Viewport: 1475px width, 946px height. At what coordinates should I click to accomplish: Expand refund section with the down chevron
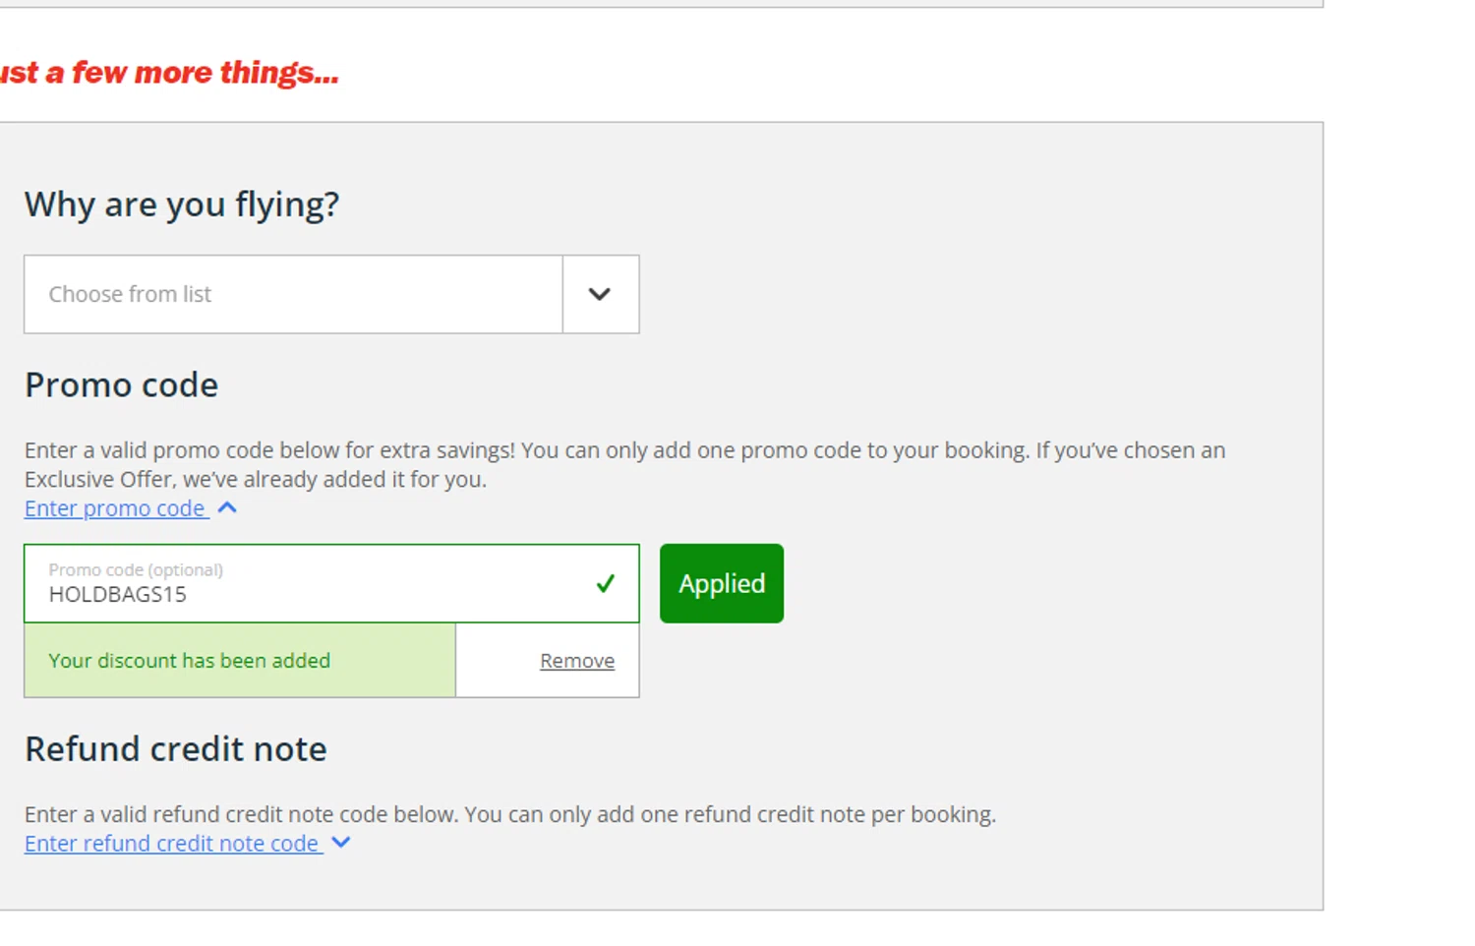point(340,843)
